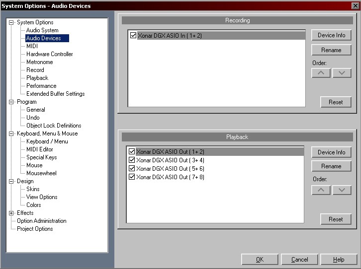The image size is (361, 269).
Task: Collapse the System Options tree node
Action: tap(11, 22)
